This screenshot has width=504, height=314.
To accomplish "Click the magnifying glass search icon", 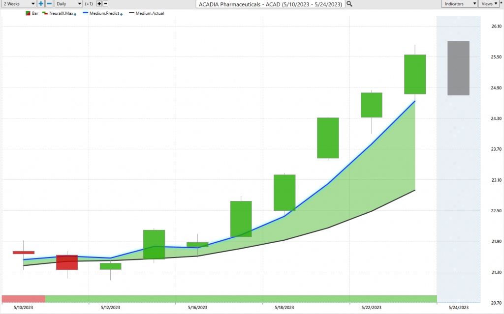I will (x=349, y=4).
